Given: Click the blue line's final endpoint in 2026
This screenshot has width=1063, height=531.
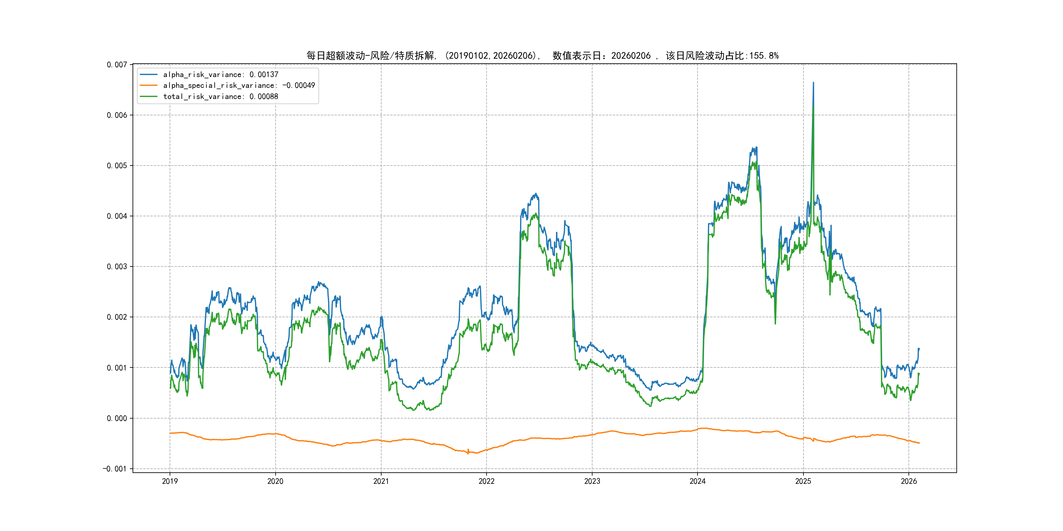Looking at the screenshot, I should coord(919,349).
